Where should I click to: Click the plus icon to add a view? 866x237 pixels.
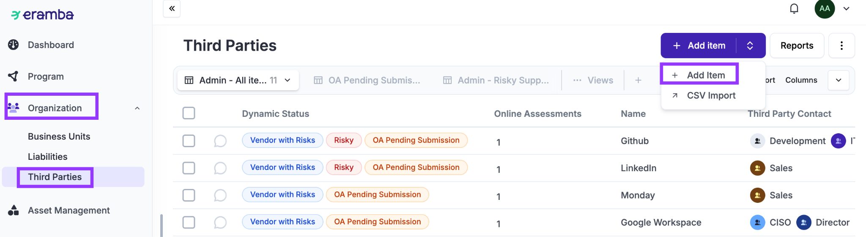coord(638,80)
